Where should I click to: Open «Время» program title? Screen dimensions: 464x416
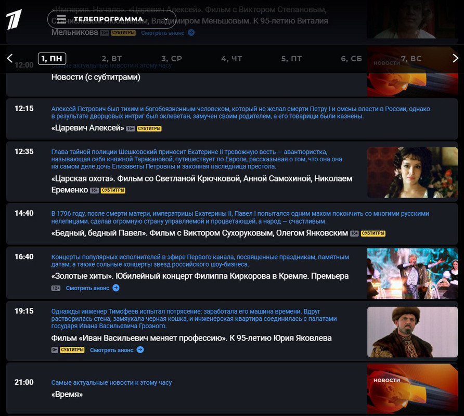point(67,394)
